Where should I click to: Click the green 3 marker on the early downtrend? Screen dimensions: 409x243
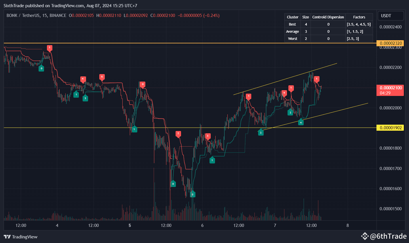[85, 98]
